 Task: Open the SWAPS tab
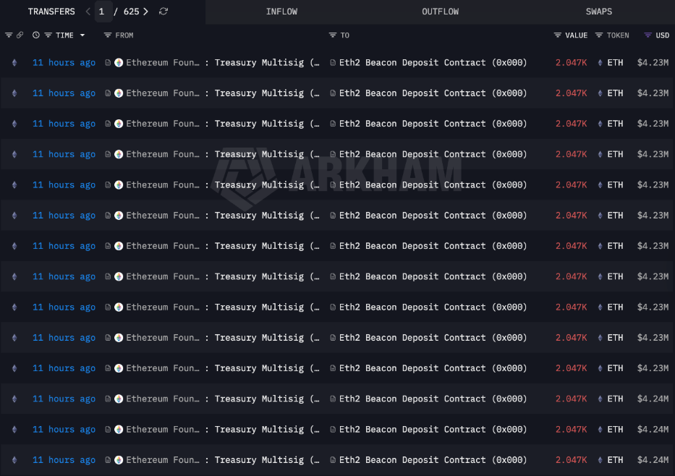coord(598,12)
